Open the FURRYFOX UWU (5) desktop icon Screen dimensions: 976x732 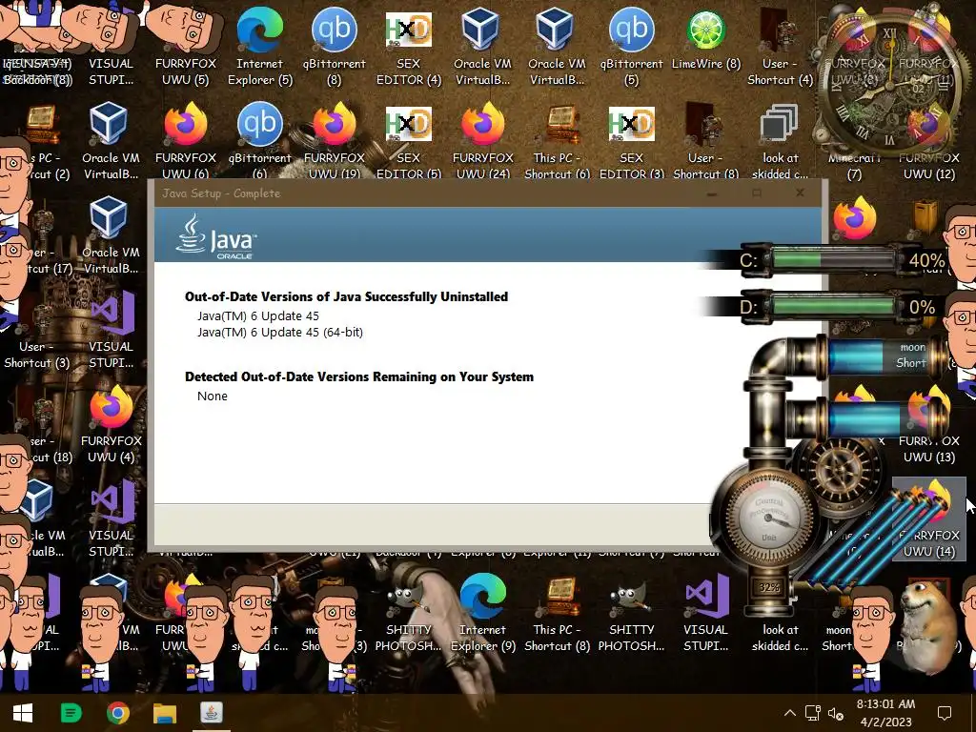(185, 47)
